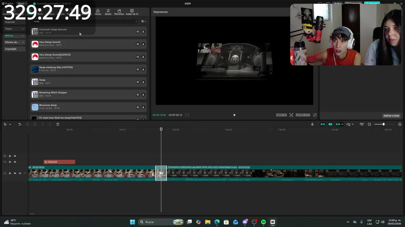Image resolution: width=405 pixels, height=227 pixels.
Task: Open the audio filter dropdown
Action: [x=144, y=21]
